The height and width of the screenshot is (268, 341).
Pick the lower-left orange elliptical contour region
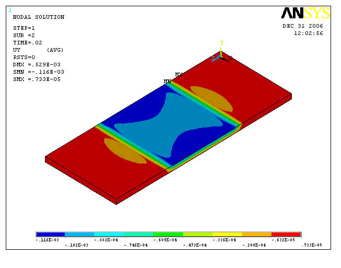pos(126,152)
